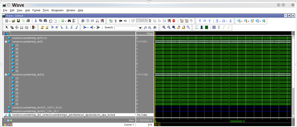This screenshot has width=297, height=127.
Task: Click the Zoom In magnifier icon
Action: [x=164, y=27]
